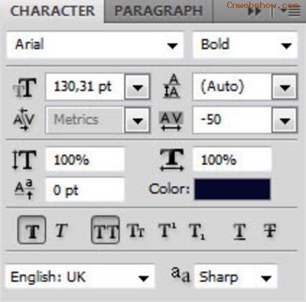
Task: Apply Subscript text style
Action: (197, 231)
